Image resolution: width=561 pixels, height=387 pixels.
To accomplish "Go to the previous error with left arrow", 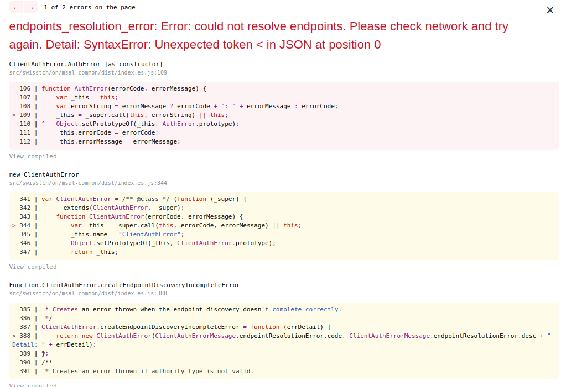I will click(16, 7).
